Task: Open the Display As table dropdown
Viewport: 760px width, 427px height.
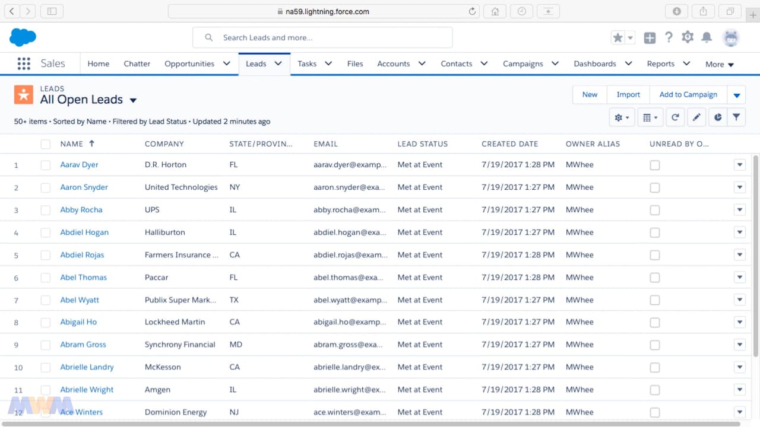Action: [650, 117]
